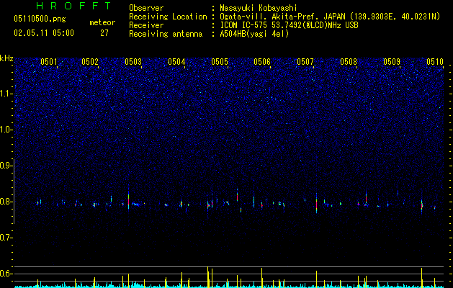Viewport: 453px width, 288px height.
Task: Click the gray frequency range bar near 0.9
Action: point(14,191)
